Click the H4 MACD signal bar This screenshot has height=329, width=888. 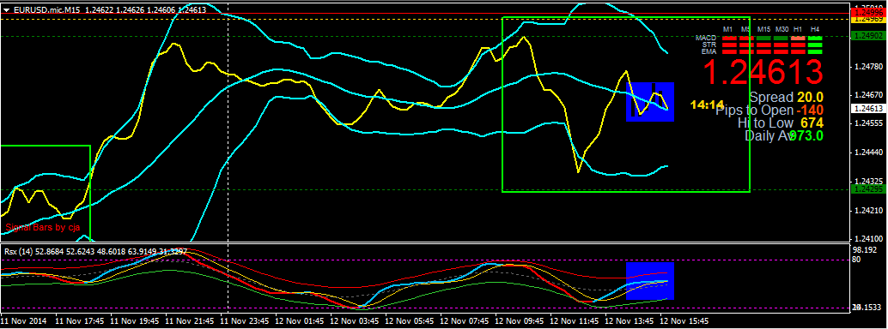pyautogui.click(x=815, y=39)
